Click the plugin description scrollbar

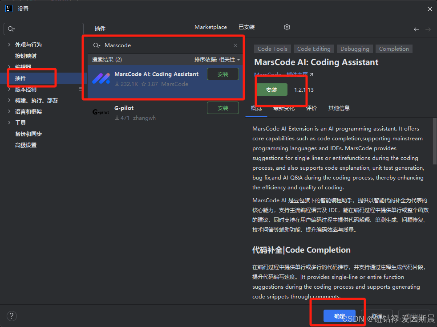pyautogui.click(x=434, y=141)
